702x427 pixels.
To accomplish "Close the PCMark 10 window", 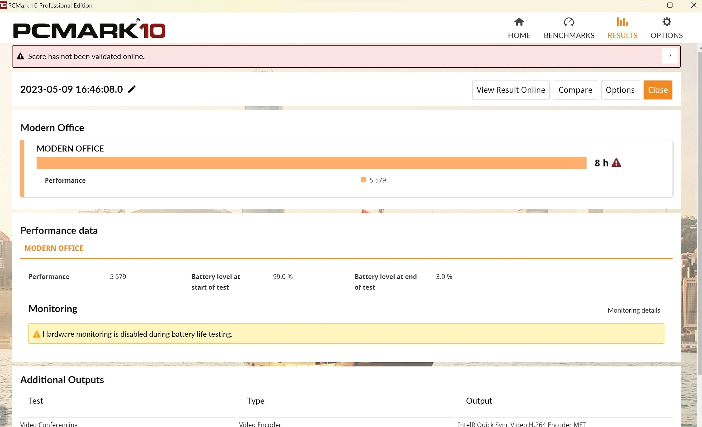I will click(693, 5).
